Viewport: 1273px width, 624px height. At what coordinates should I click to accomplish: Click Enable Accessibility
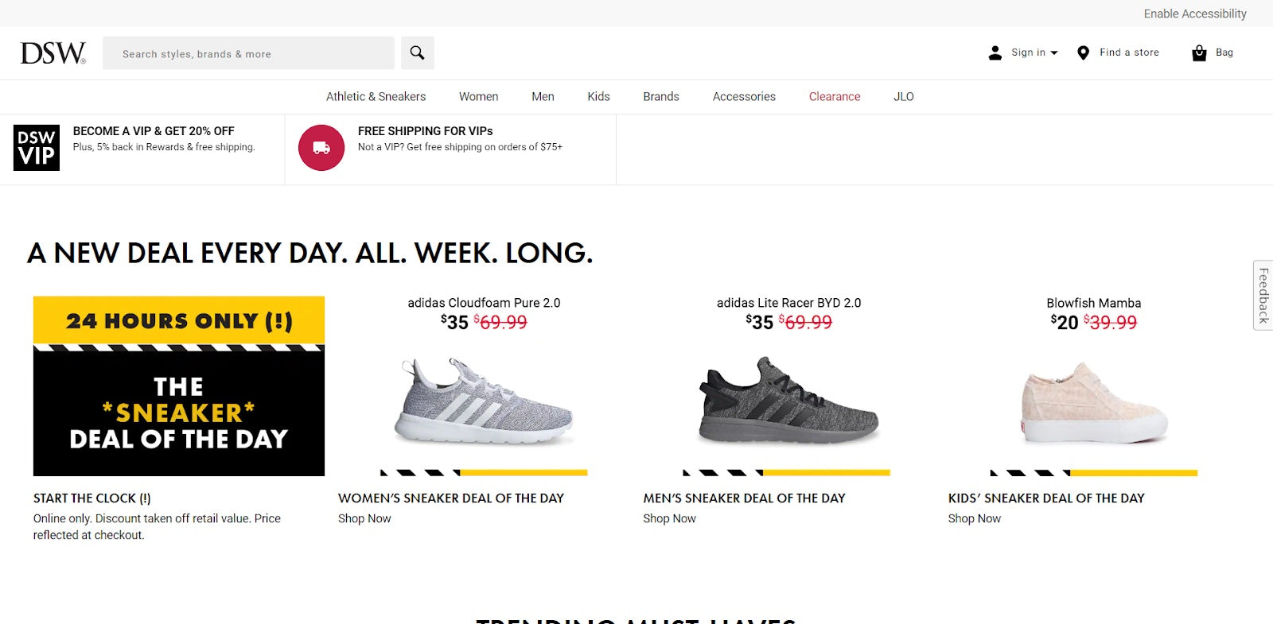[x=1196, y=14]
